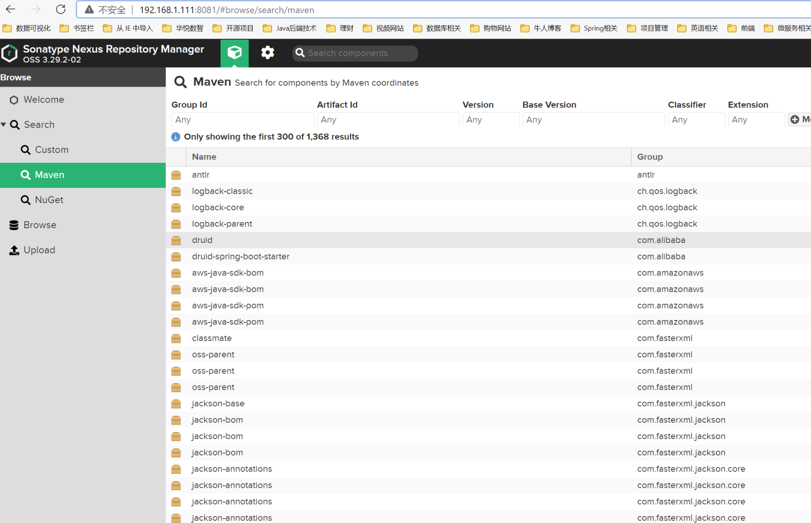The image size is (811, 523).
Task: Select the jackson-base component row
Action: [489, 404]
